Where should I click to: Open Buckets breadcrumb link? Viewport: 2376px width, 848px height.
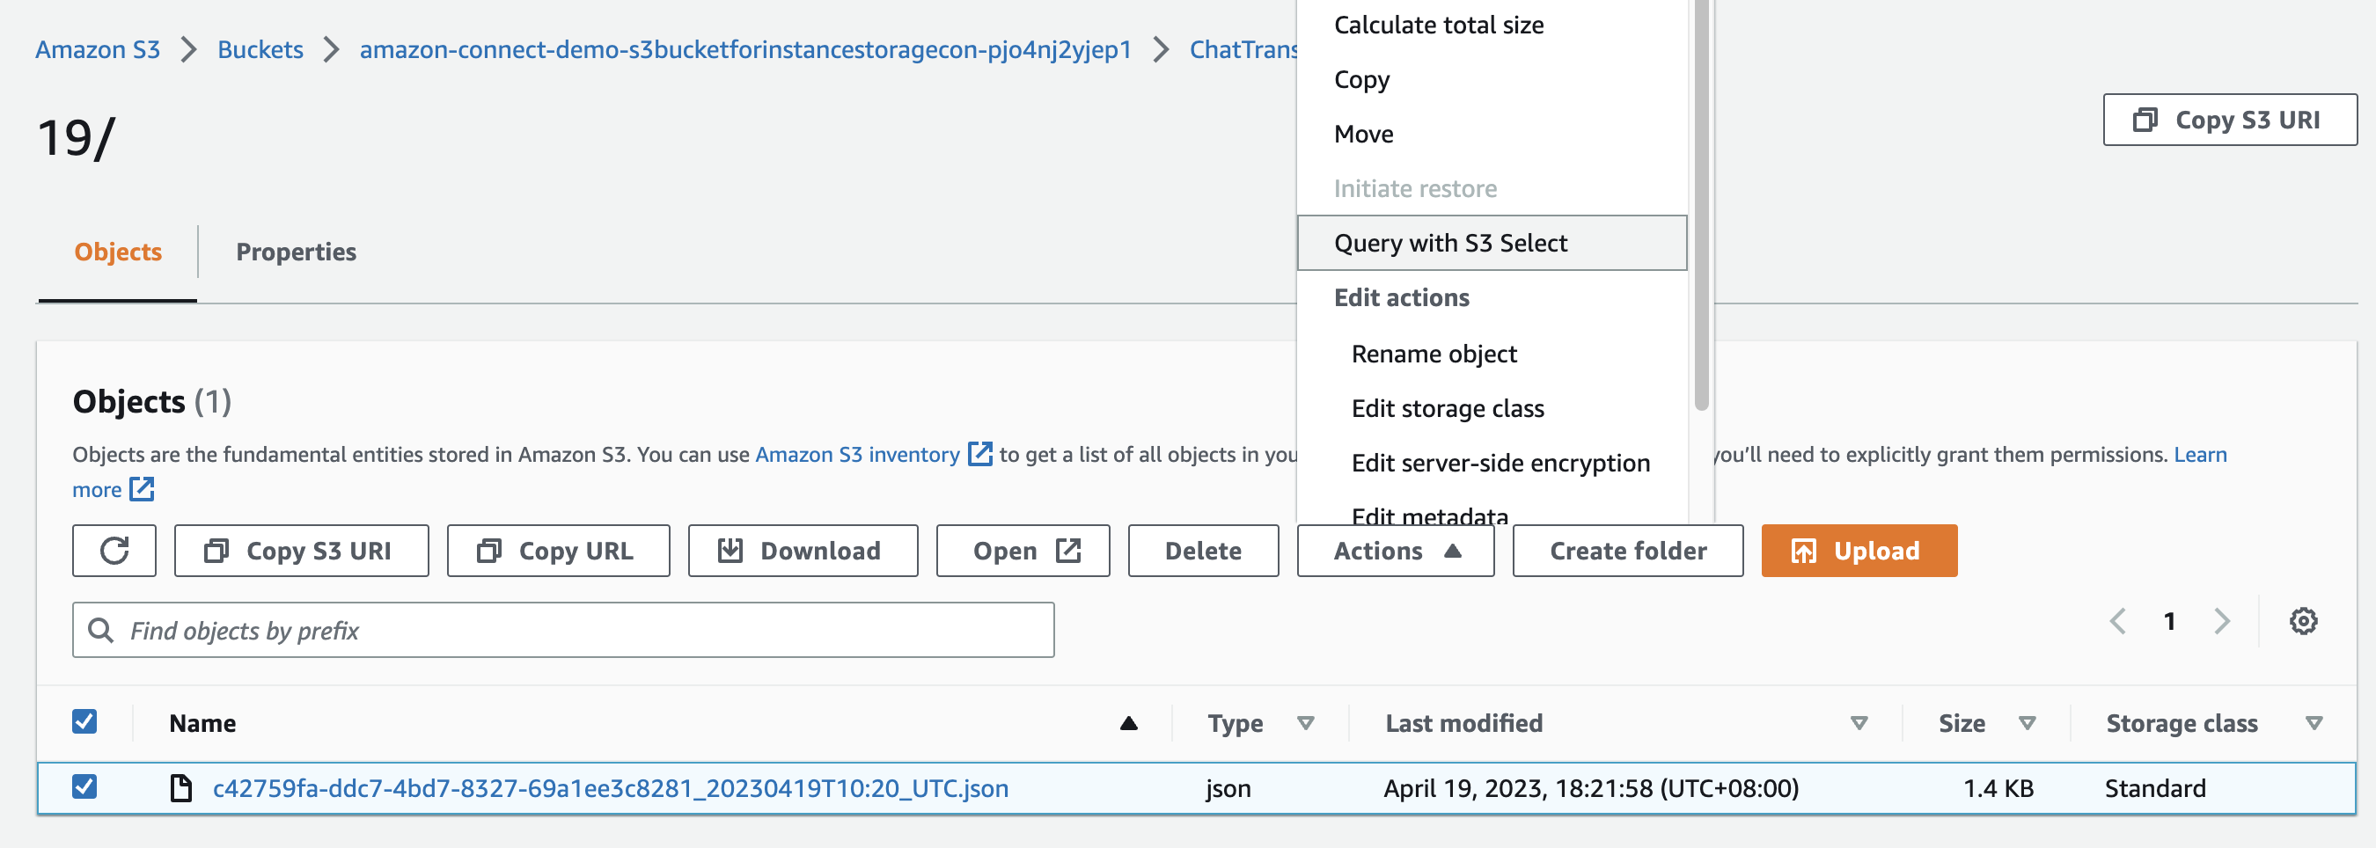(x=260, y=49)
